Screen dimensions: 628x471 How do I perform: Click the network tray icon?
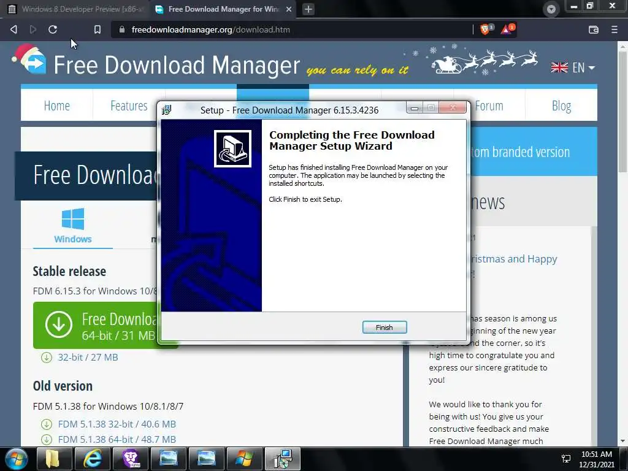pyautogui.click(x=566, y=459)
